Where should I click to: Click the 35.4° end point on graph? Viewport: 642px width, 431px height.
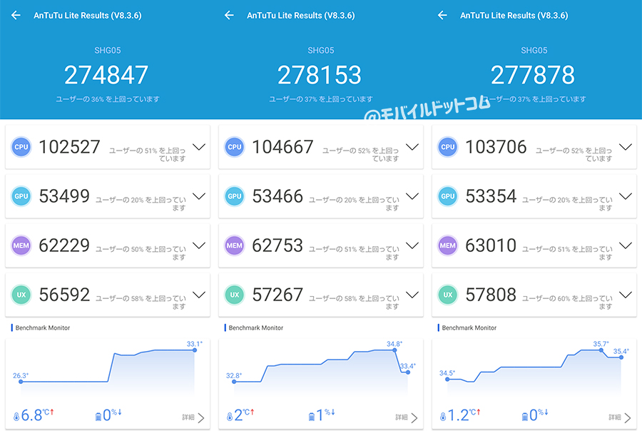[x=621, y=358]
